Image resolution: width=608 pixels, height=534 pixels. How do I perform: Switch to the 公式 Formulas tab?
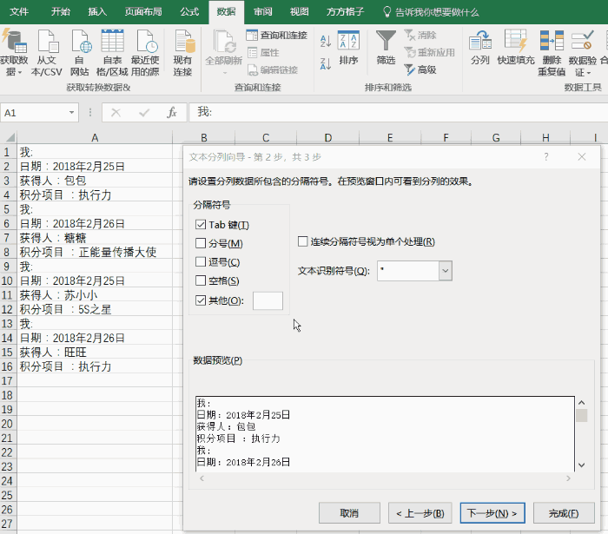[x=189, y=11]
